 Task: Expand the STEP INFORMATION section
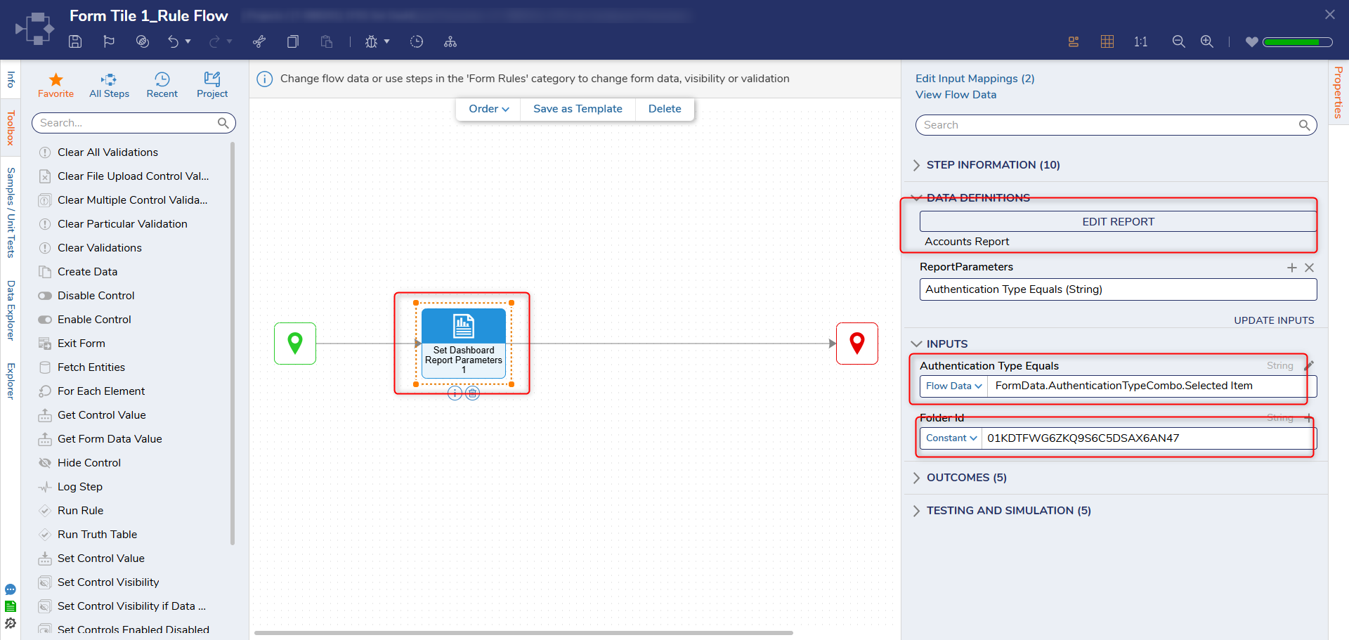[993, 165]
